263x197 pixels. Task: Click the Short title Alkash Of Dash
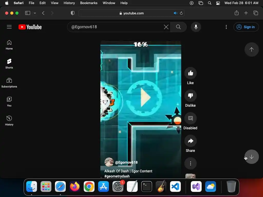pos(128,171)
